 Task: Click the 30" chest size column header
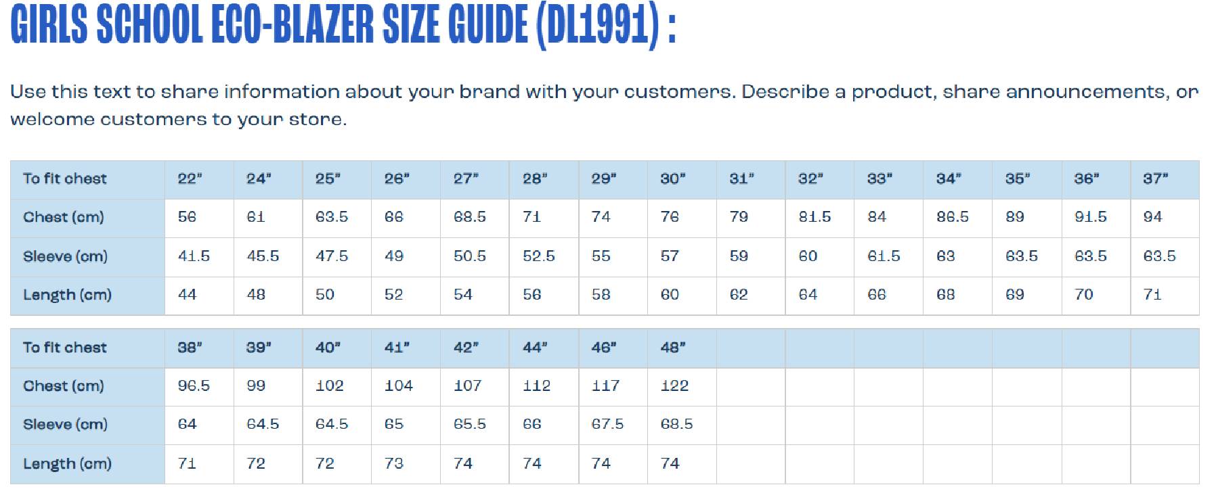pos(673,179)
